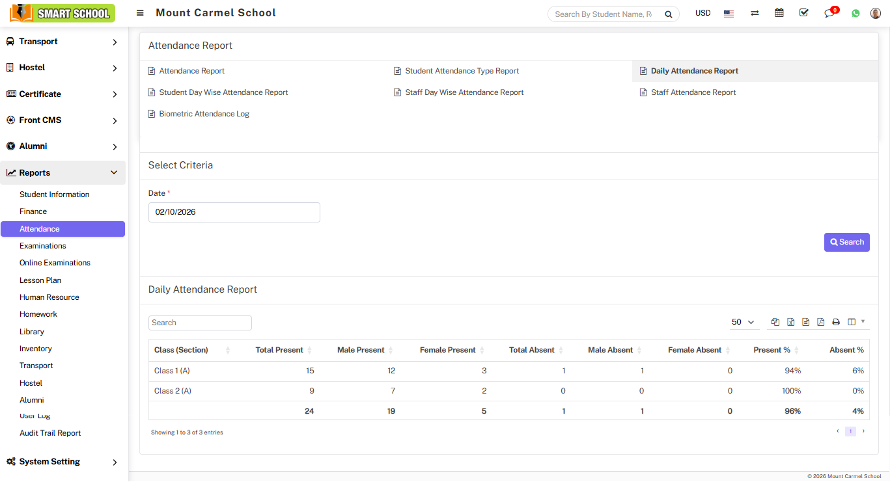Click the Search button
The width and height of the screenshot is (890, 482).
pyautogui.click(x=846, y=242)
